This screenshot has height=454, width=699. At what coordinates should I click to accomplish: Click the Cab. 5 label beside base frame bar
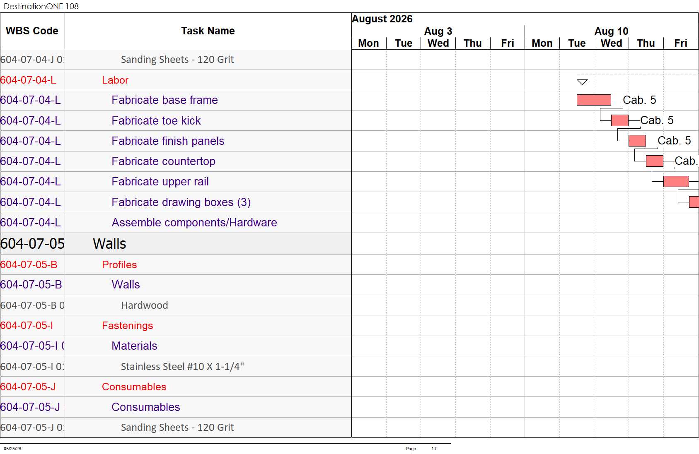pyautogui.click(x=639, y=100)
